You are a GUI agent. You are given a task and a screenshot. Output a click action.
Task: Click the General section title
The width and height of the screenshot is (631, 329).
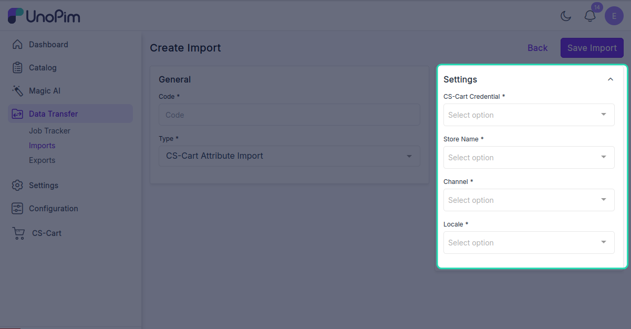[174, 79]
